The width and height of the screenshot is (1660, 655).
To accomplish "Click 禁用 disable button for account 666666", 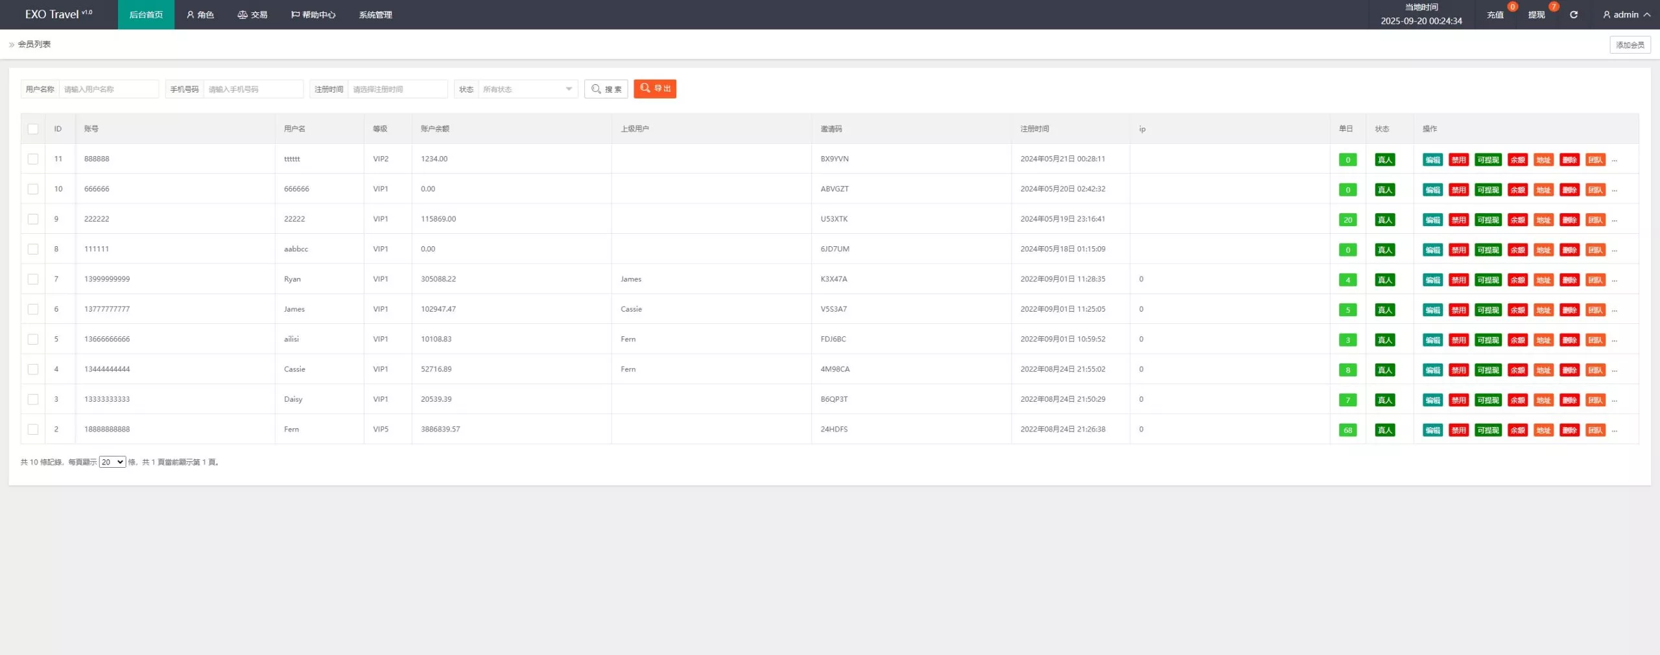I will click(1458, 190).
